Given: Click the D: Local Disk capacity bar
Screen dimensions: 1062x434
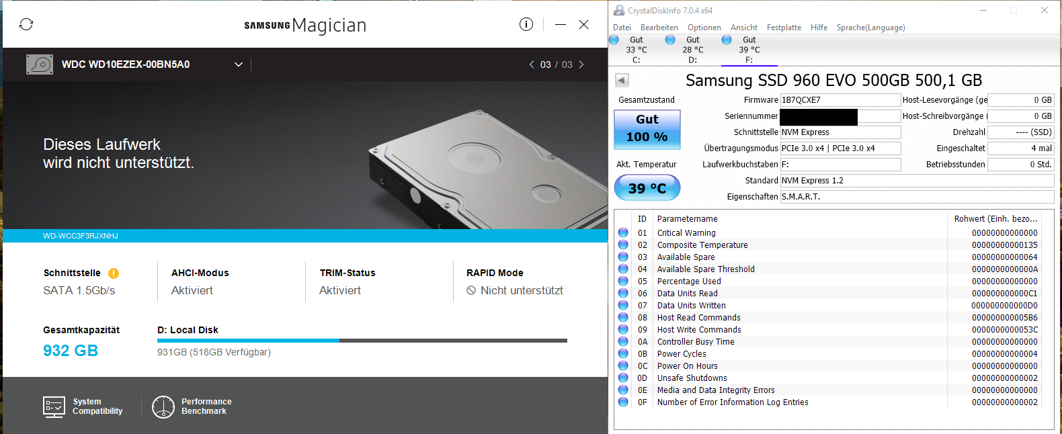Looking at the screenshot, I should [362, 341].
